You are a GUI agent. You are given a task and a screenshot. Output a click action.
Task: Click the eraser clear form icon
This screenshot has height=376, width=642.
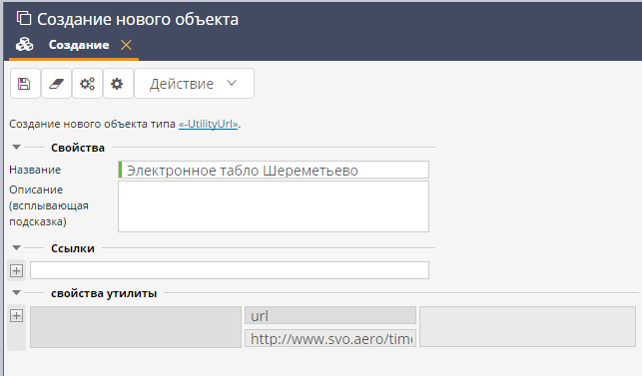pyautogui.click(x=56, y=84)
